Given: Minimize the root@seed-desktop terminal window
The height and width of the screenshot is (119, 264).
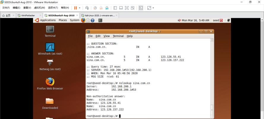Looking at the screenshot, I should [x=201, y=32].
